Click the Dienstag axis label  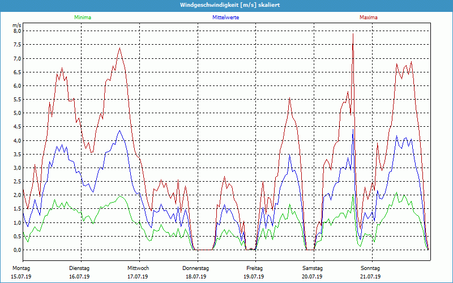coord(79,268)
